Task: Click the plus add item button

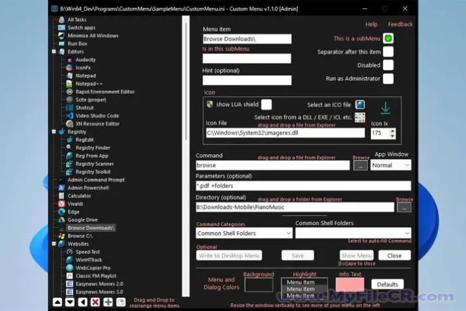Action: 108,302
